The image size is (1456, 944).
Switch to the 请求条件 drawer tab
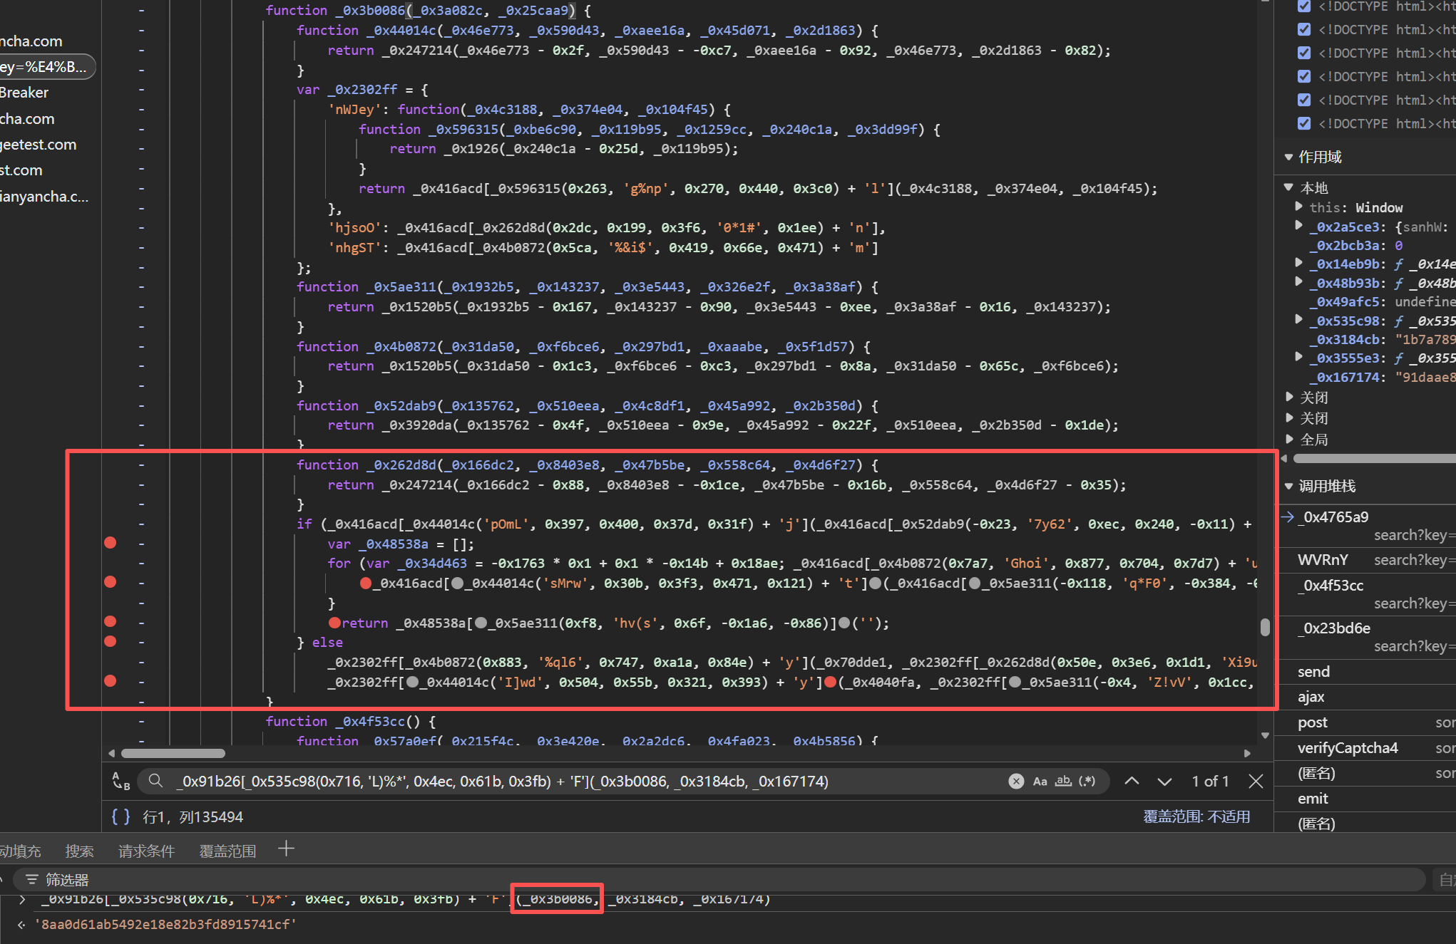[146, 851]
